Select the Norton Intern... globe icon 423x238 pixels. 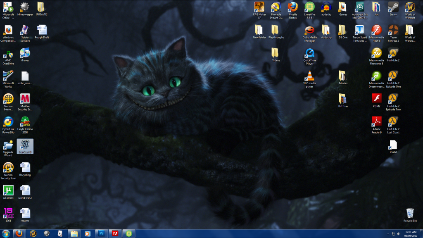(x=8, y=102)
